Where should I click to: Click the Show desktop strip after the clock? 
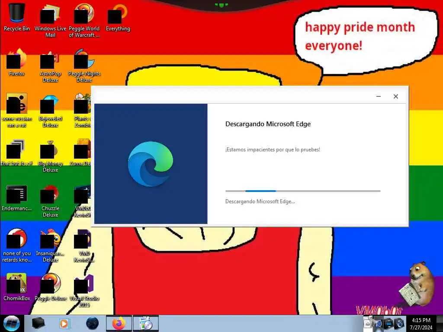[440, 323]
